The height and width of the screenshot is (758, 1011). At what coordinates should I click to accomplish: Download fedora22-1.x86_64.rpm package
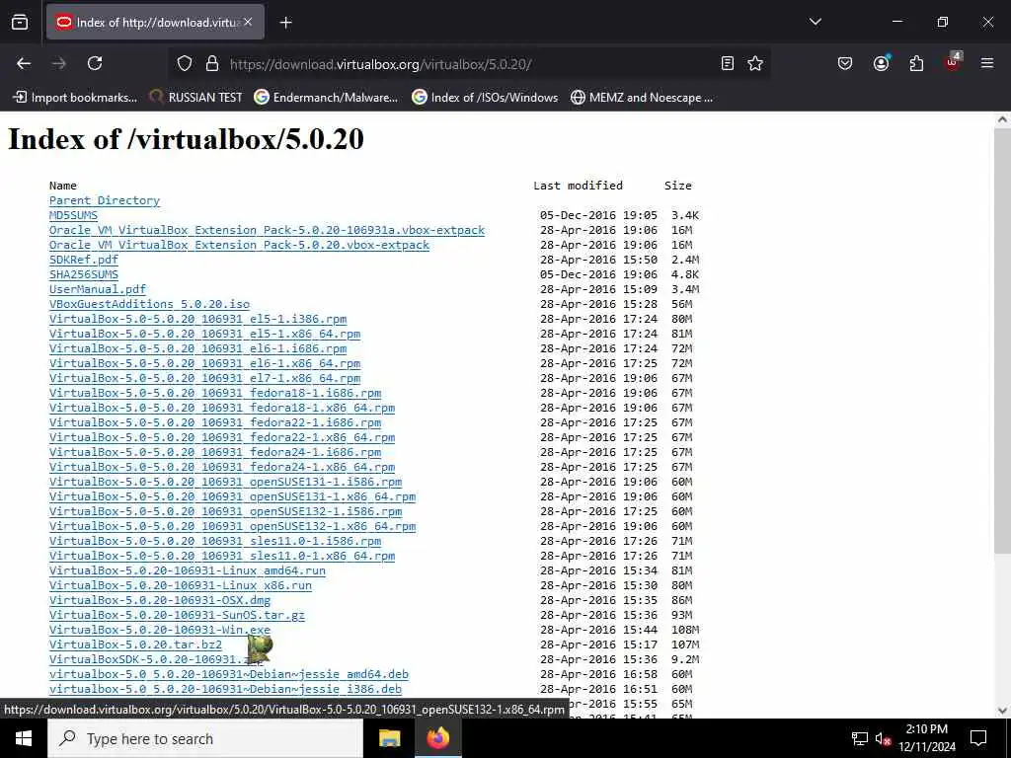[x=222, y=437]
